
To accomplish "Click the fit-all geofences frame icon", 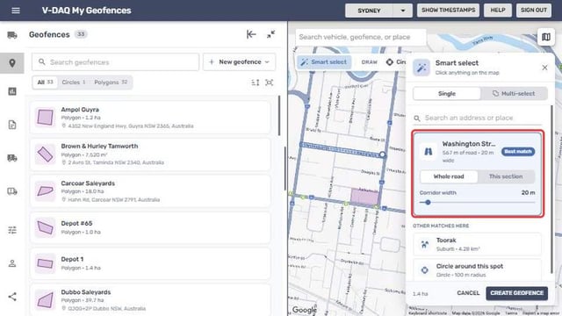I will click(x=270, y=83).
